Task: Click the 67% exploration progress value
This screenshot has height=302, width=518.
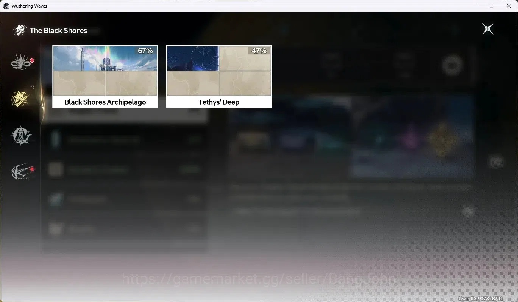Action: coord(145,51)
